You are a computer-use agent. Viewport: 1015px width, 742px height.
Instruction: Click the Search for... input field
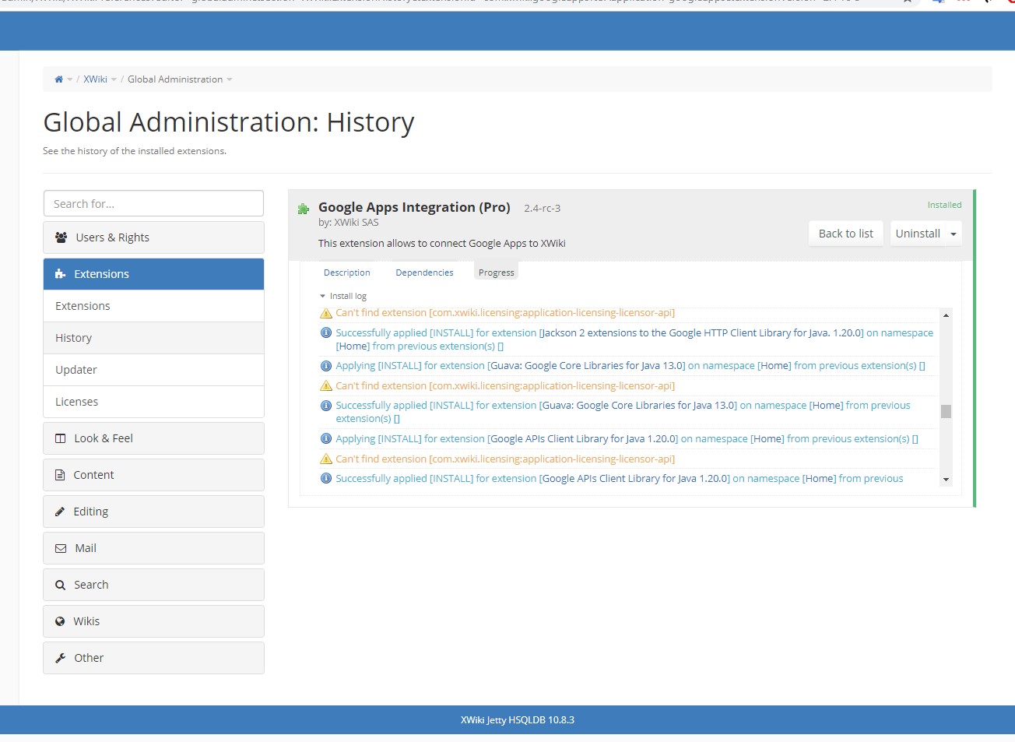pos(153,203)
